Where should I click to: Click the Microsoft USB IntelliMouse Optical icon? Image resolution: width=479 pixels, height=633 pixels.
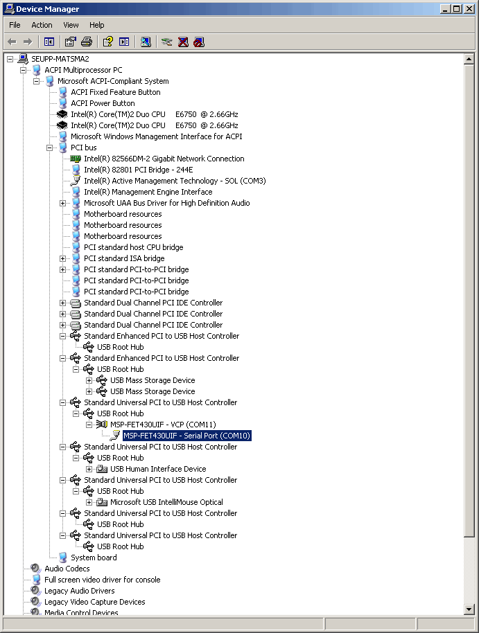[102, 502]
